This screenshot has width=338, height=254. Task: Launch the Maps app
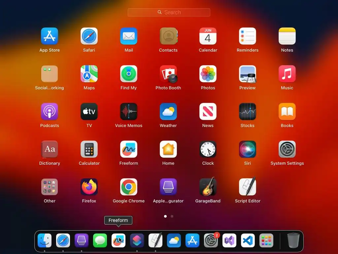pyautogui.click(x=89, y=74)
